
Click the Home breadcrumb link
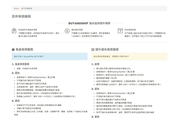pyautogui.click(x=16, y=9)
